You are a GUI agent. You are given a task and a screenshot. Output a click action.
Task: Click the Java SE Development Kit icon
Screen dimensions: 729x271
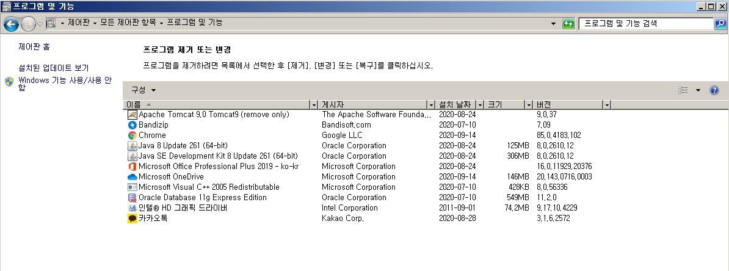(132, 156)
